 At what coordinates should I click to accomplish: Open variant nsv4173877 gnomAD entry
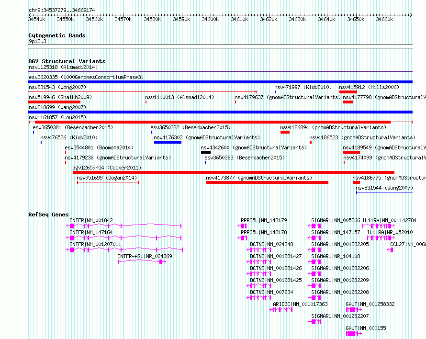pos(259,178)
